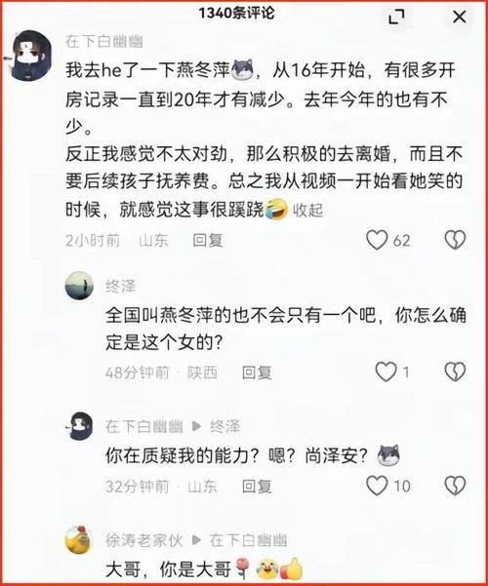The width and height of the screenshot is (488, 586).
Task: Open small 在下白幽幽 avatar in the reply thread
Action: click(x=79, y=426)
